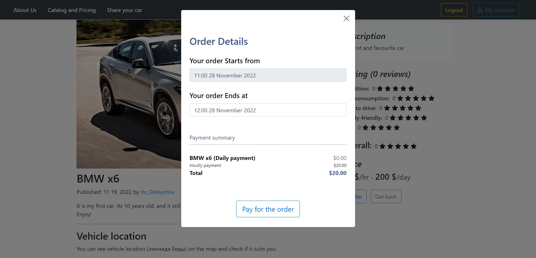Click the last star in Overall rating
The height and width of the screenshot is (258, 536).
pyautogui.click(x=414, y=146)
